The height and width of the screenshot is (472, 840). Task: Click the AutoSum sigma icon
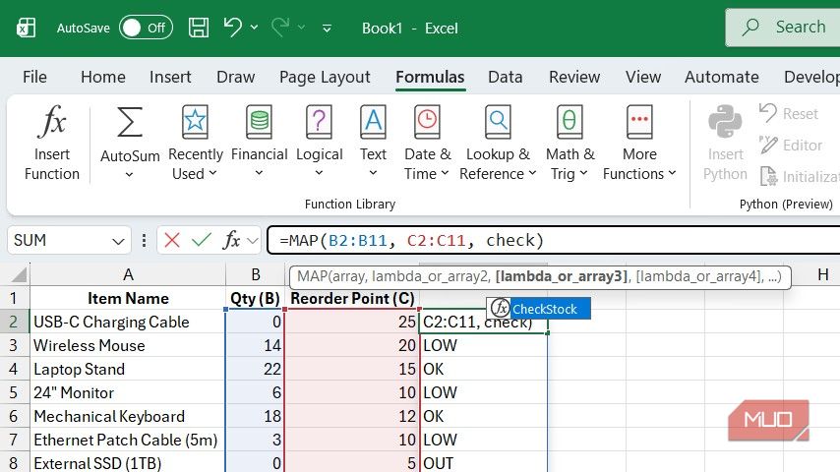[x=130, y=122]
